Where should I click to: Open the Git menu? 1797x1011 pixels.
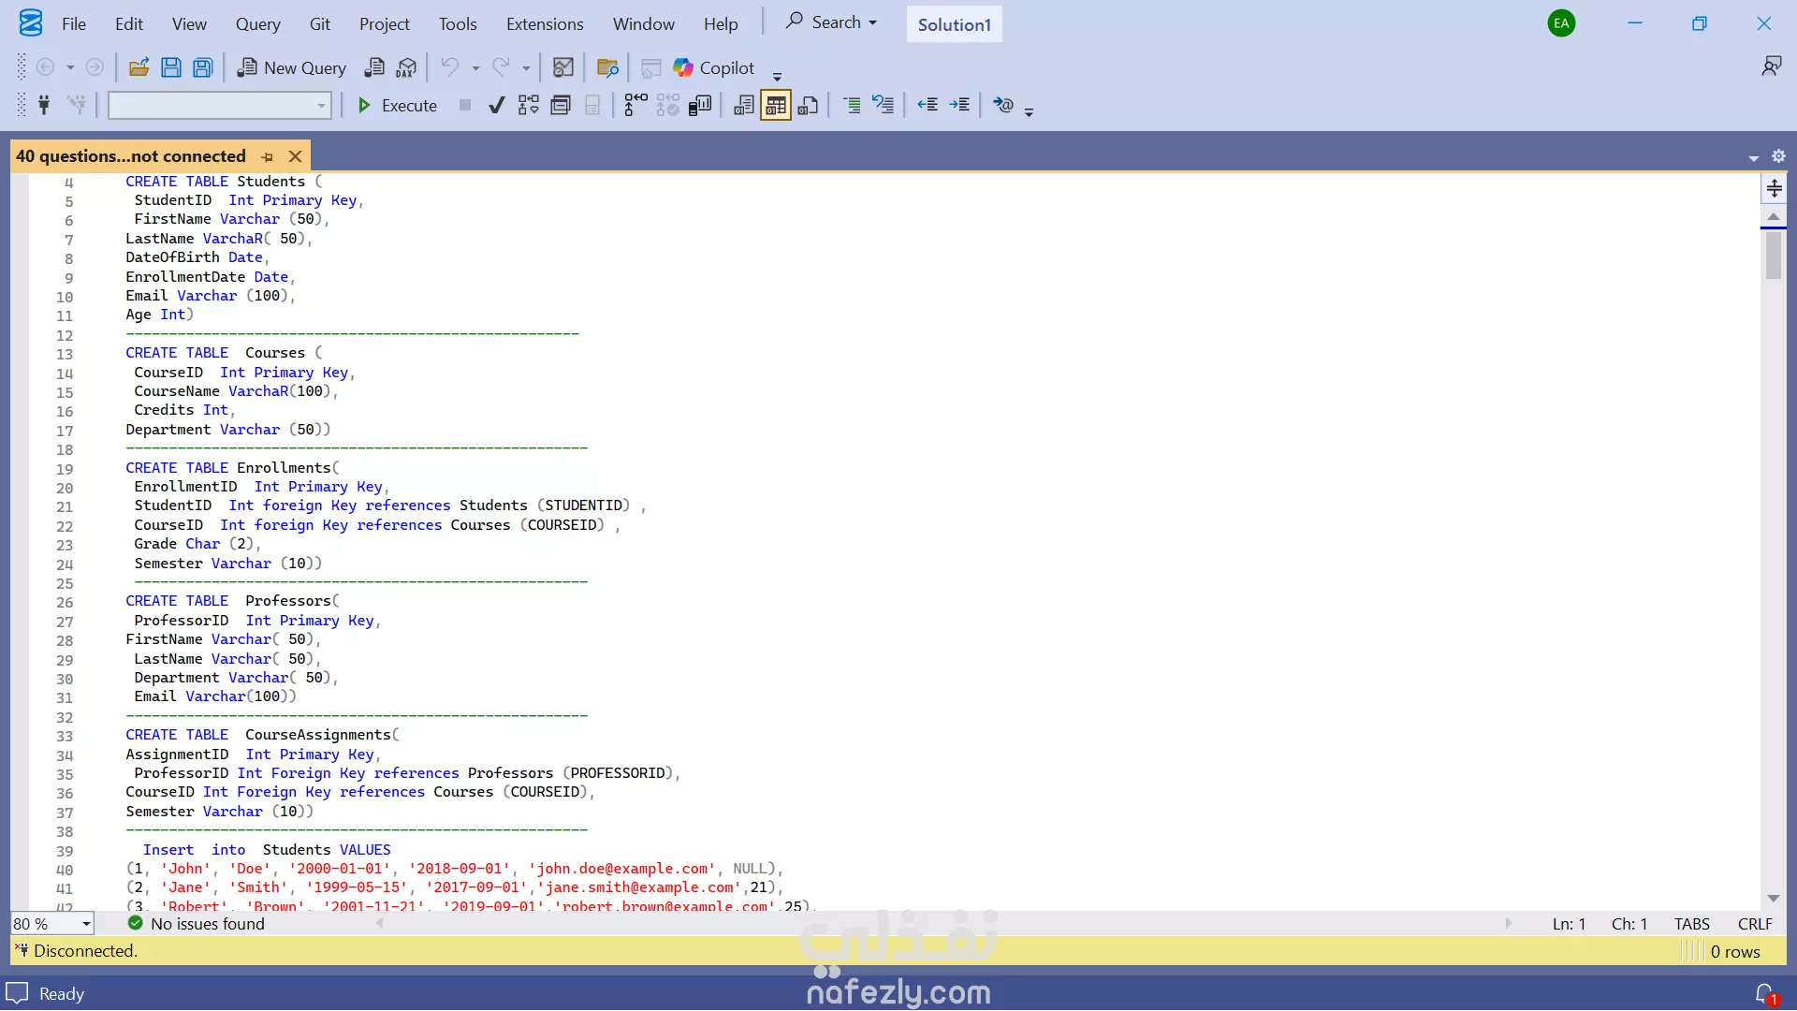click(x=319, y=23)
